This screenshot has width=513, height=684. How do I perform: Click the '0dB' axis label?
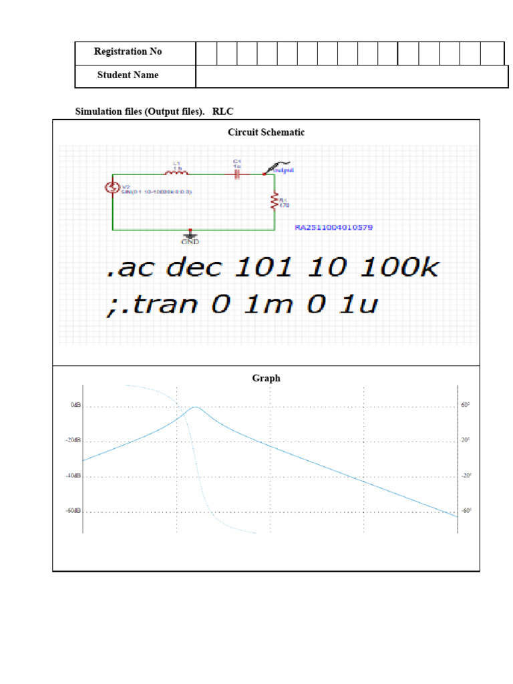pos(75,405)
